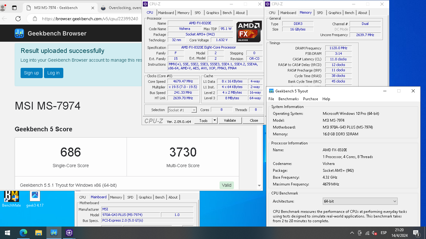426x239 pixels.
Task: Open SPD tab in CPU-Z CPU window
Action: pos(198,13)
